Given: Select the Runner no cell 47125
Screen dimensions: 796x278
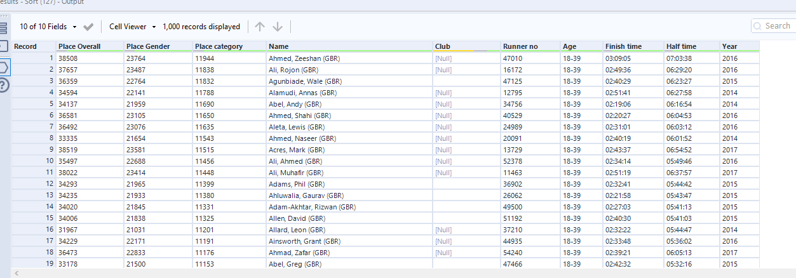Looking at the screenshot, I should (x=512, y=81).
